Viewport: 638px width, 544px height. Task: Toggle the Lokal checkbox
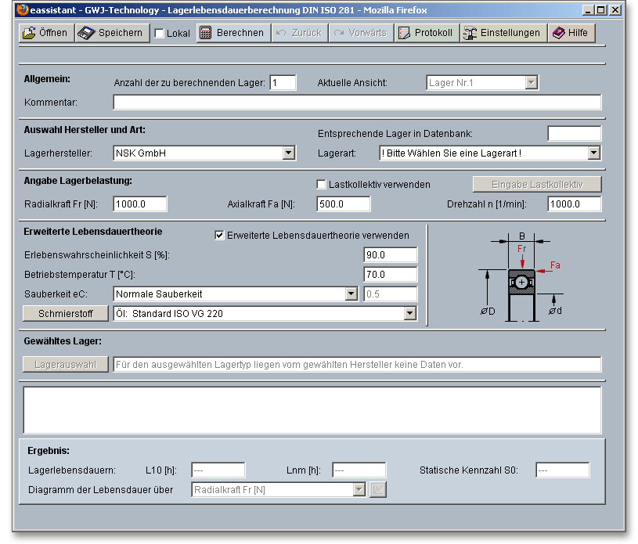tap(160, 34)
